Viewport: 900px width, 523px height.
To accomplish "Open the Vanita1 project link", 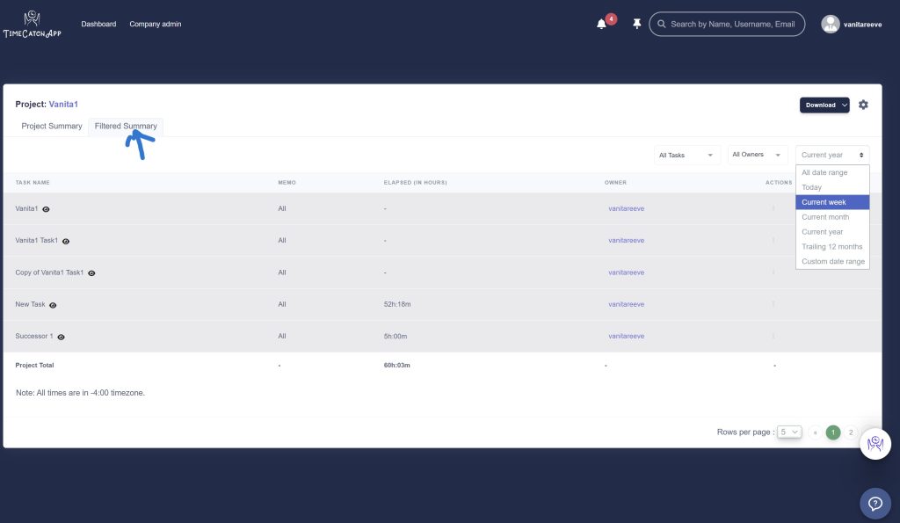I will point(63,105).
